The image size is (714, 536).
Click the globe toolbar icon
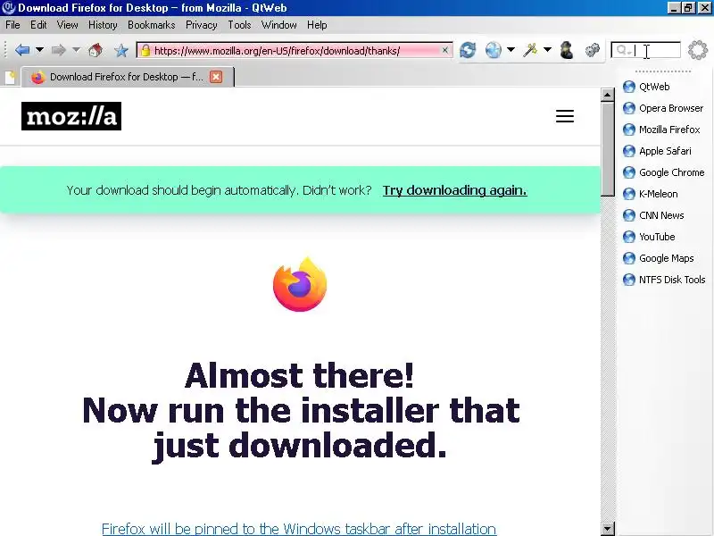click(494, 50)
